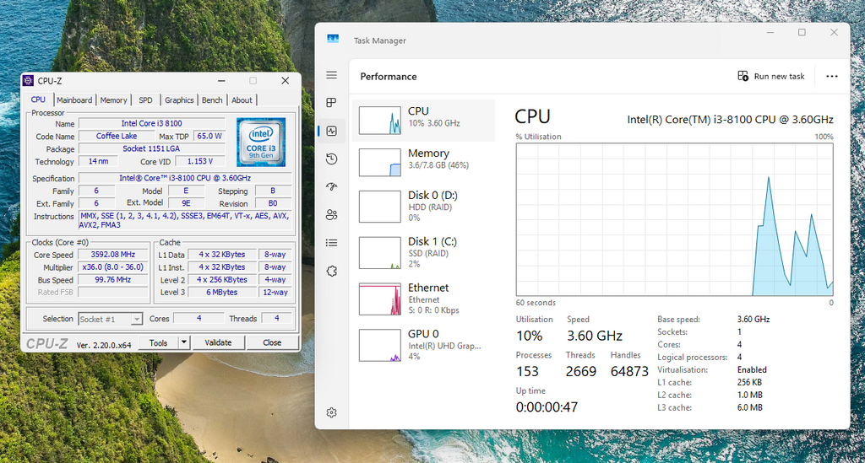The width and height of the screenshot is (865, 463).
Task: Open Details list icon in sidebar
Action: tap(331, 243)
